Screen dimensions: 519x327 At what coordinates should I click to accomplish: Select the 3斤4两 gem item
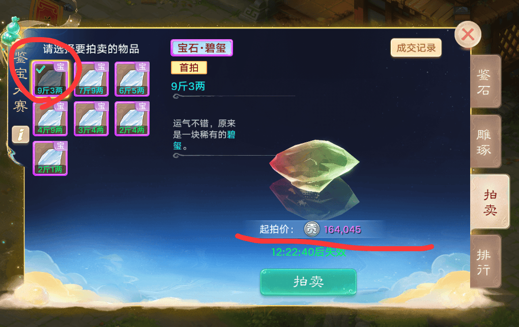click(x=91, y=118)
